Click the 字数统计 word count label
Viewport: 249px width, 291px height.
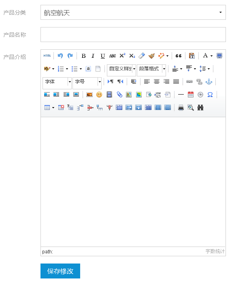coord(215,251)
